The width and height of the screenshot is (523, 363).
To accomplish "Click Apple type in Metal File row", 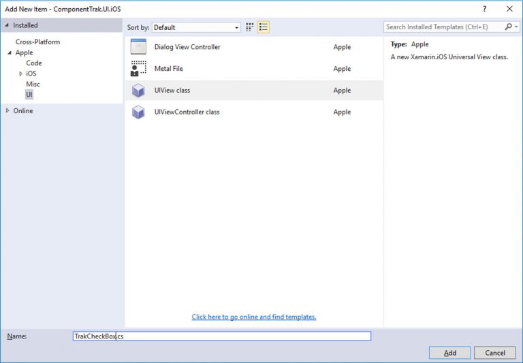I will click(342, 68).
